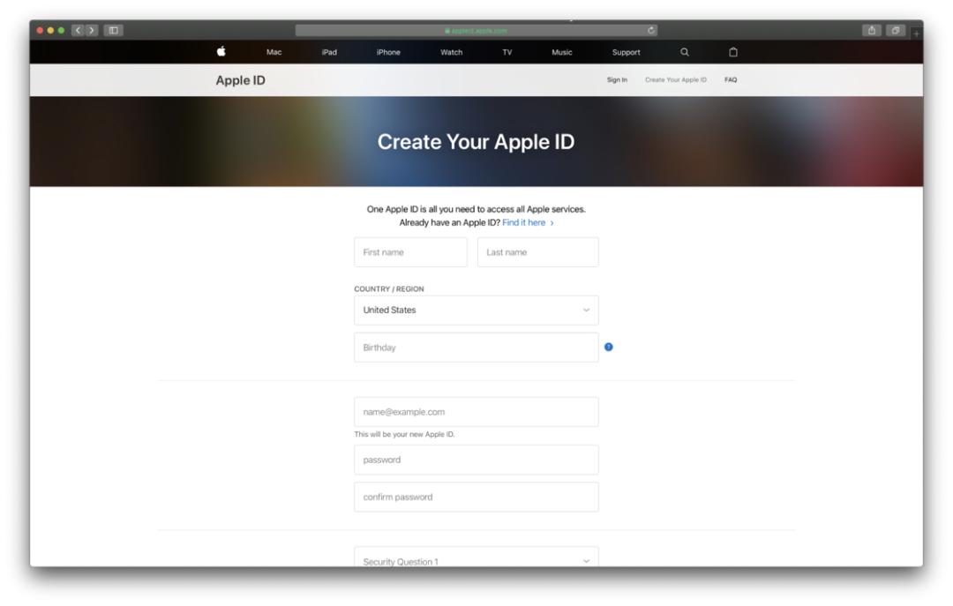Image resolution: width=953 pixels, height=606 pixels.
Task: Focus the First name field
Action: tap(411, 252)
